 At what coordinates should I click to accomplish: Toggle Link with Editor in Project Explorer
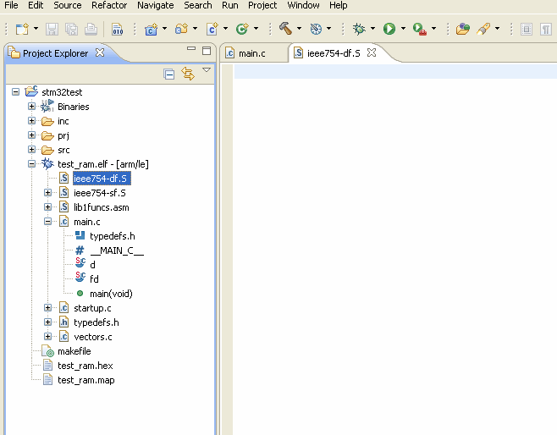pyautogui.click(x=188, y=74)
